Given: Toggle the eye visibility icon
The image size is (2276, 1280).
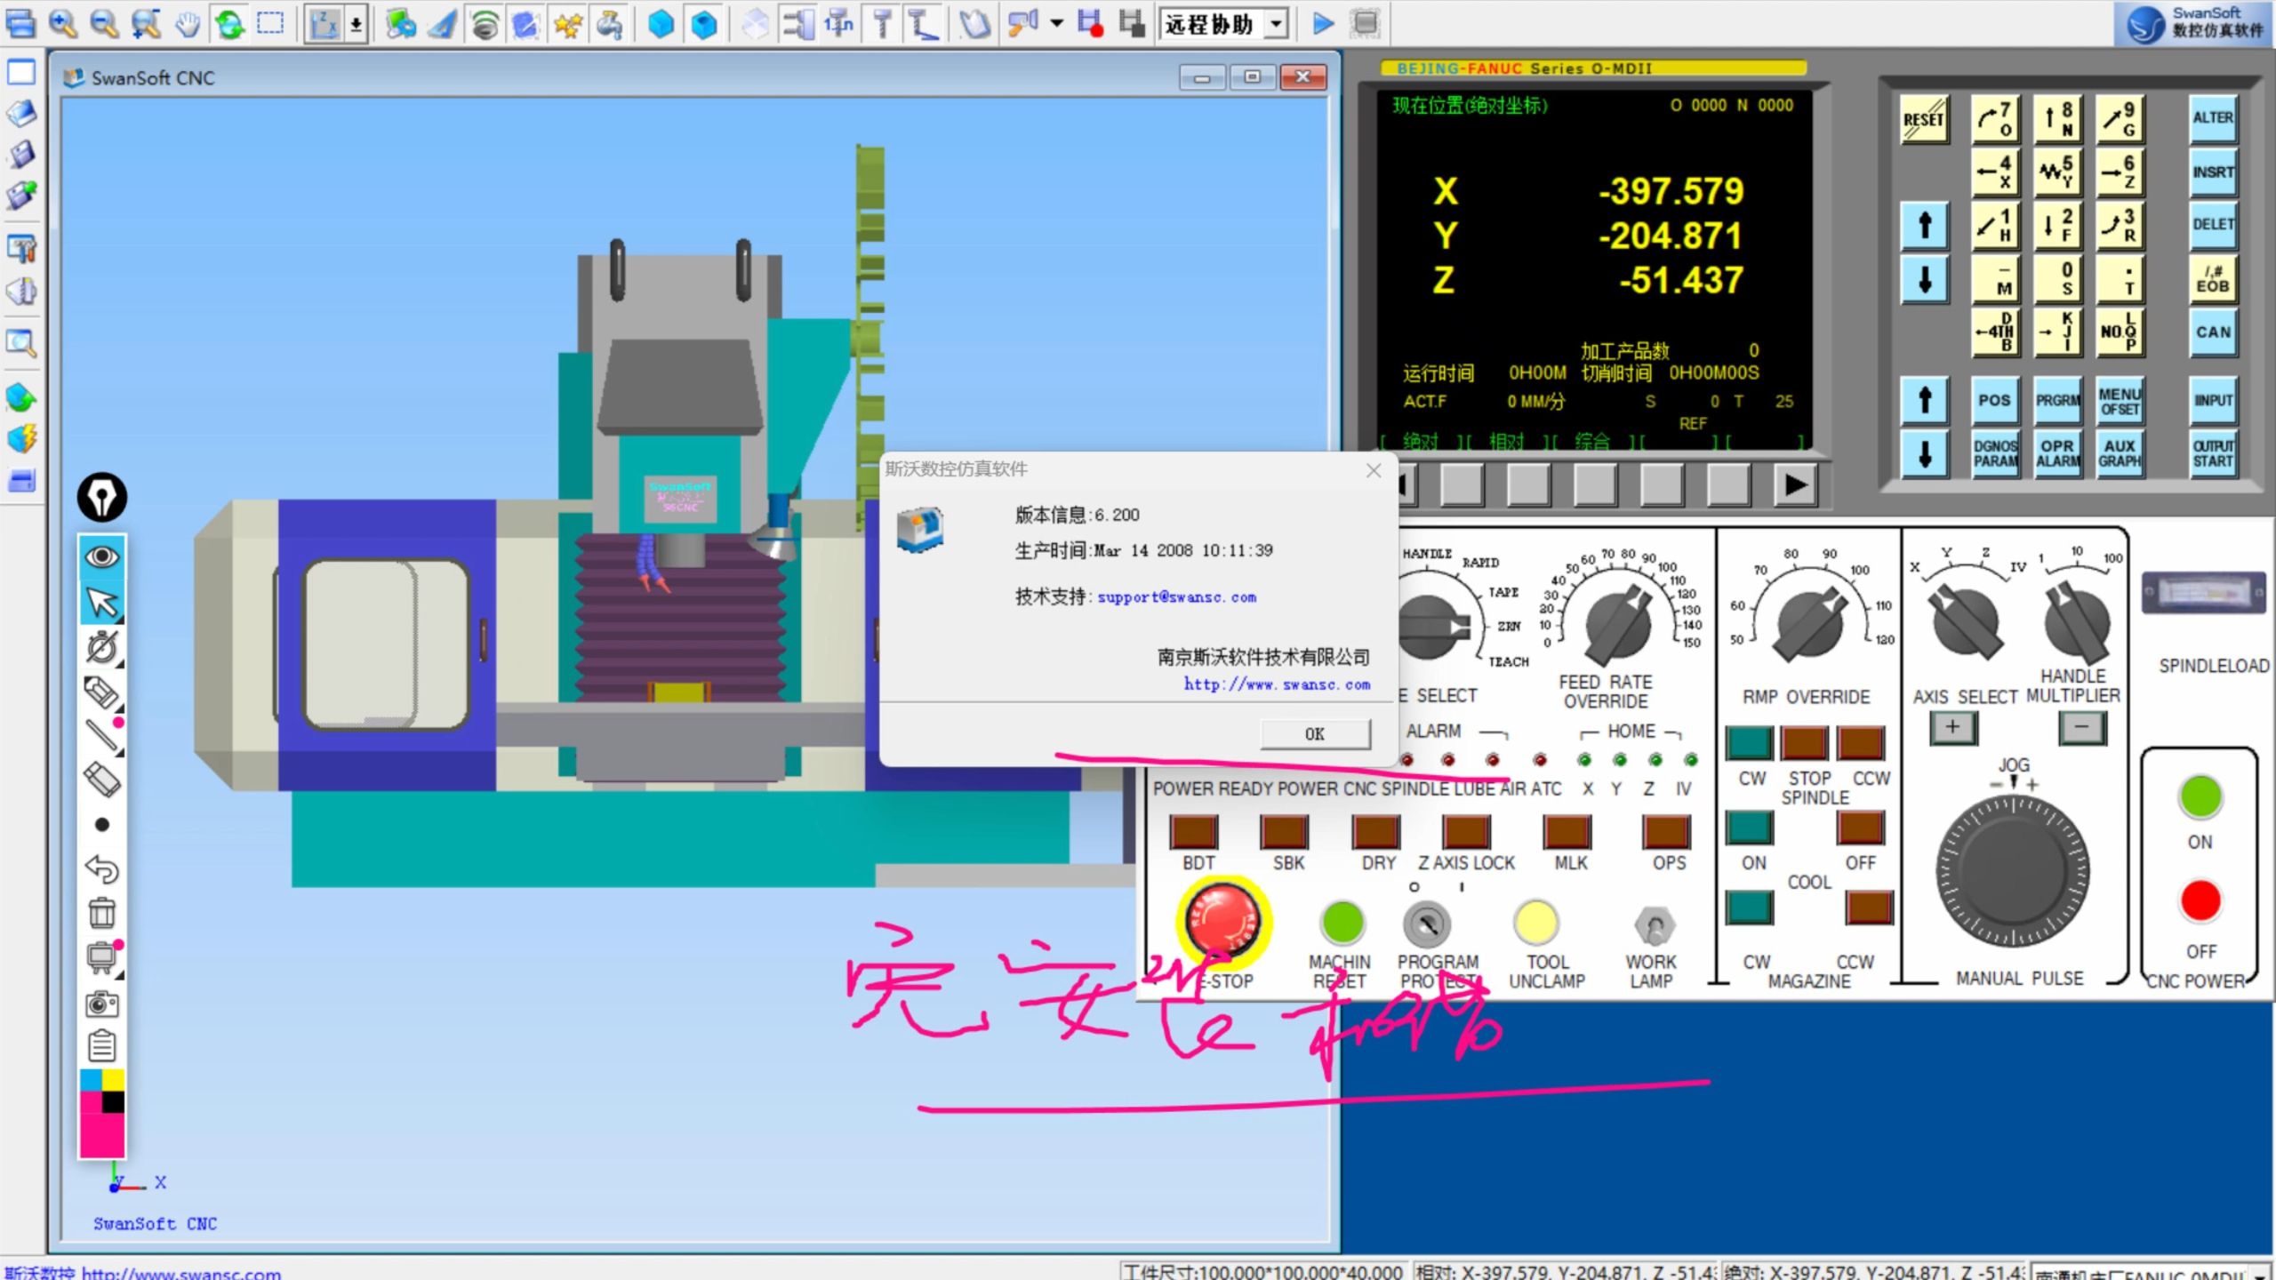Looking at the screenshot, I should 101,556.
